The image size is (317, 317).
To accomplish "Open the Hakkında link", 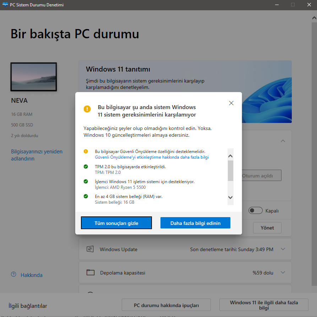I will coord(32,275).
